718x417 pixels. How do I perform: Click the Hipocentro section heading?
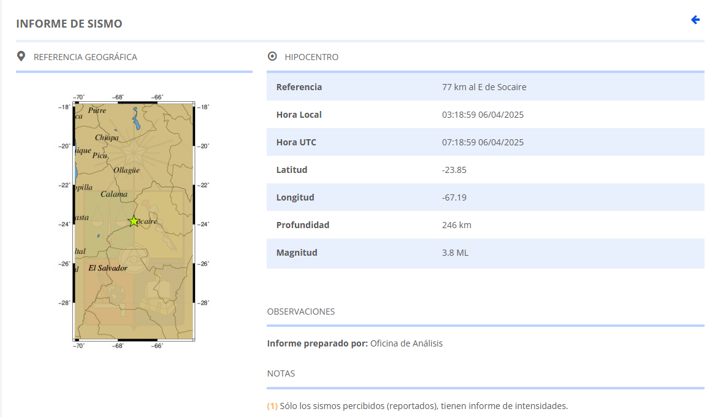(x=311, y=57)
